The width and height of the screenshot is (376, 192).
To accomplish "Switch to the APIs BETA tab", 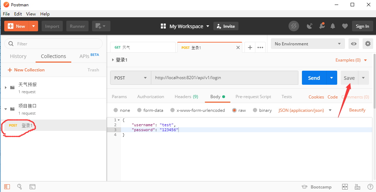I will pyautogui.click(x=89, y=56).
